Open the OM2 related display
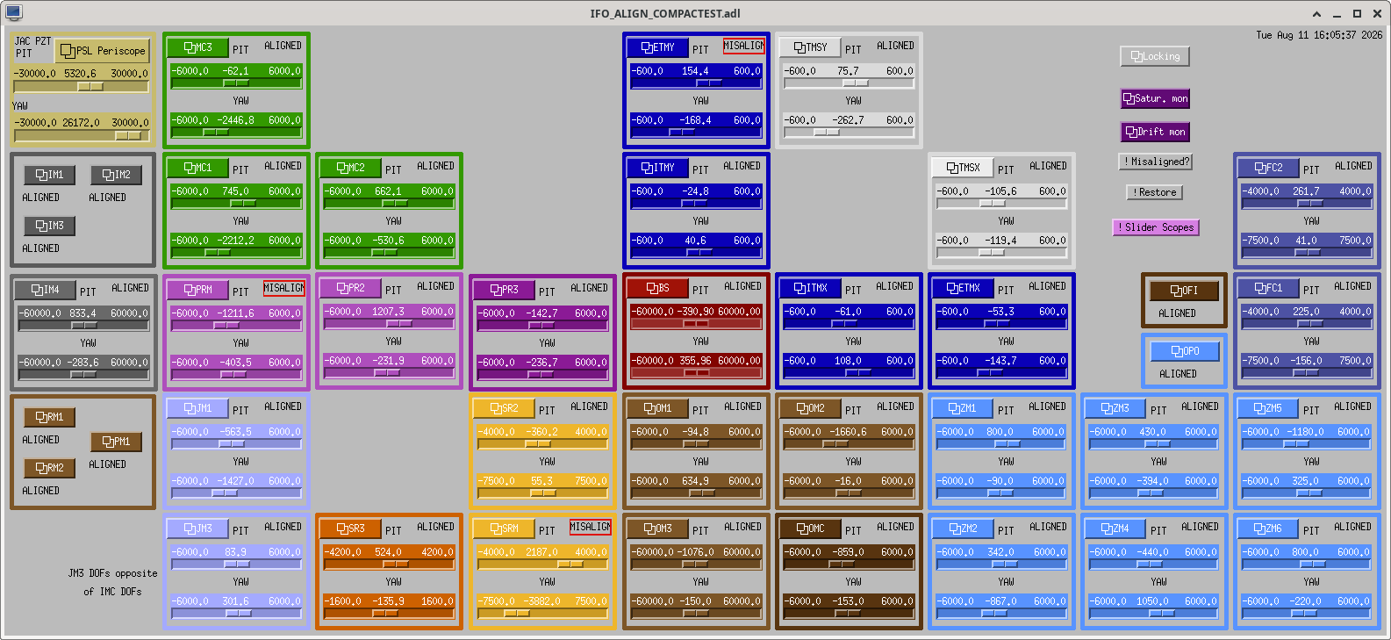This screenshot has width=1391, height=640. (x=810, y=408)
